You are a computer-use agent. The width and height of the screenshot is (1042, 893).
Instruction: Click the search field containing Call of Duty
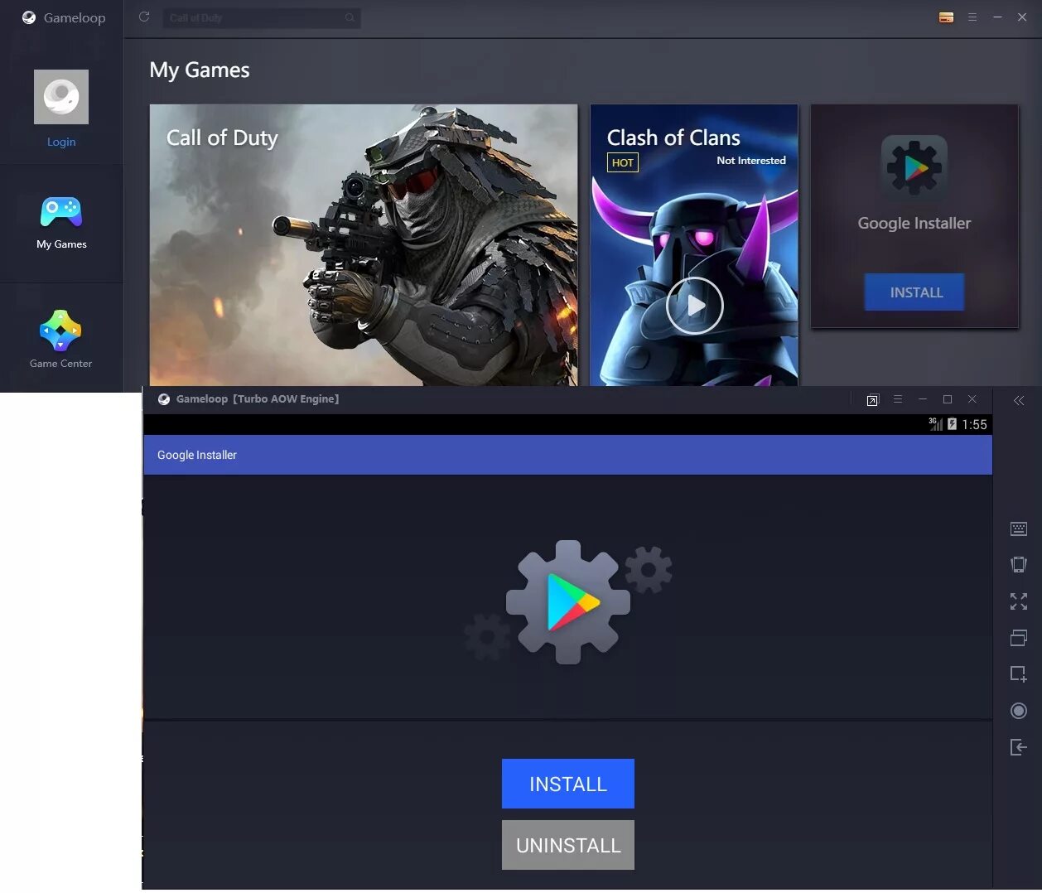(262, 17)
